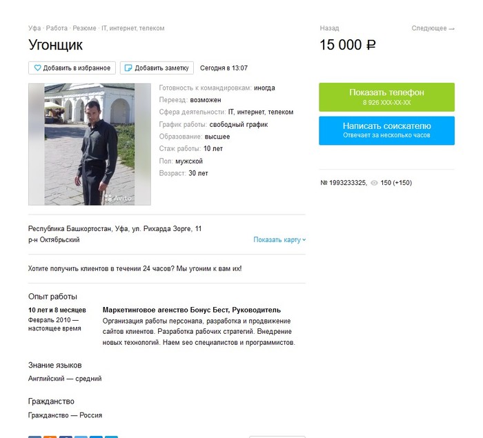
Task: Click the Добавить заметку button label
Action: [x=161, y=68]
